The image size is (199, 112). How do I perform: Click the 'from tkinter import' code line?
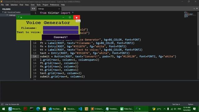pos(57,13)
